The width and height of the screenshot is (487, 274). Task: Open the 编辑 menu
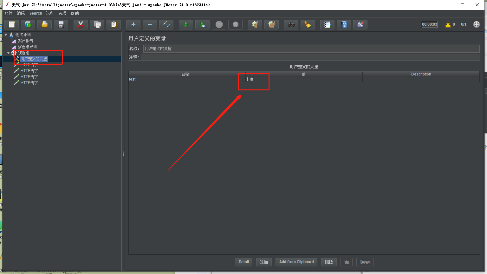pos(21,13)
